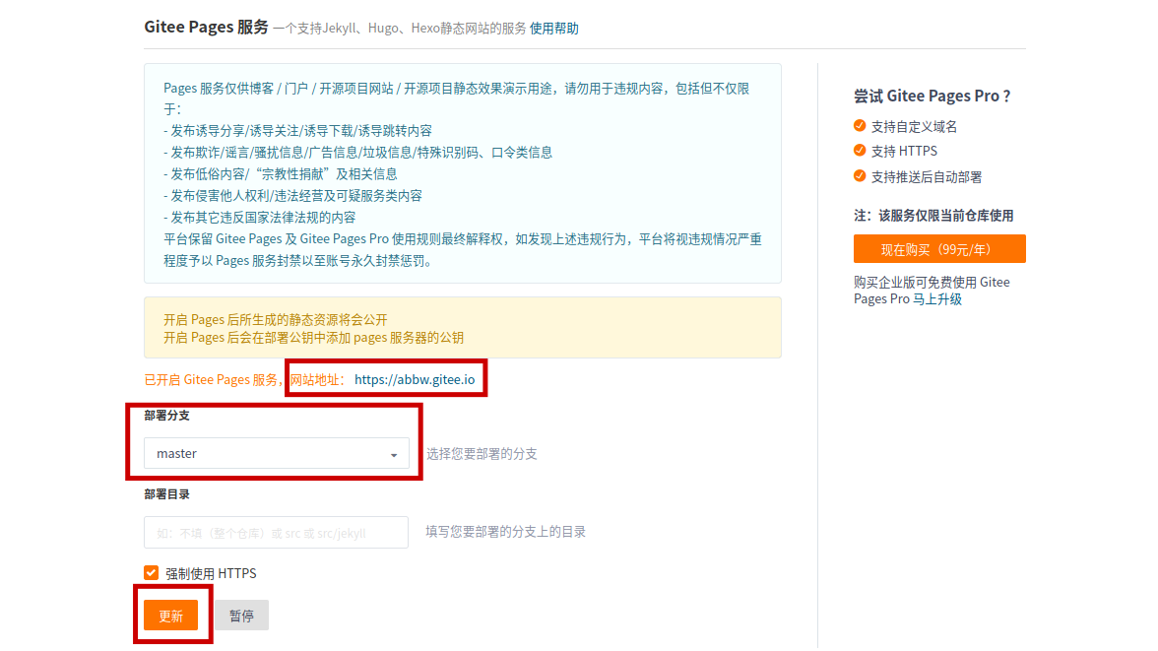Click the 尝试 Gitee Pages Pro？ heading
This screenshot has height=651, width=1158.
tap(932, 96)
